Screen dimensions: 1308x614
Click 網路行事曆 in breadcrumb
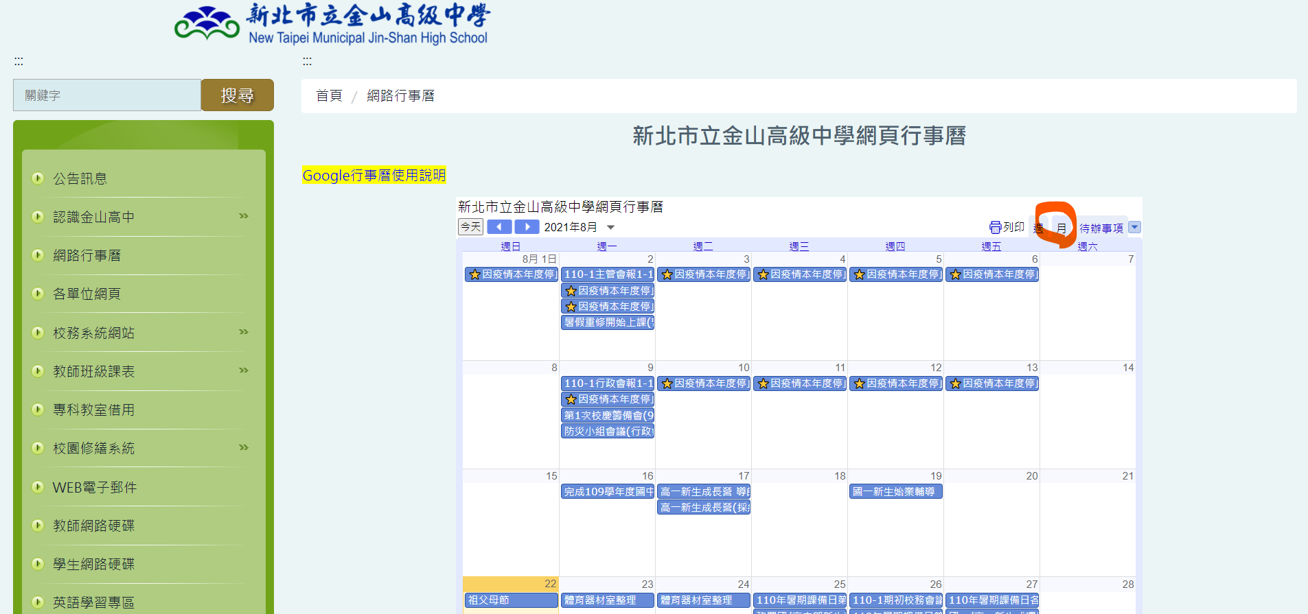pyautogui.click(x=400, y=95)
